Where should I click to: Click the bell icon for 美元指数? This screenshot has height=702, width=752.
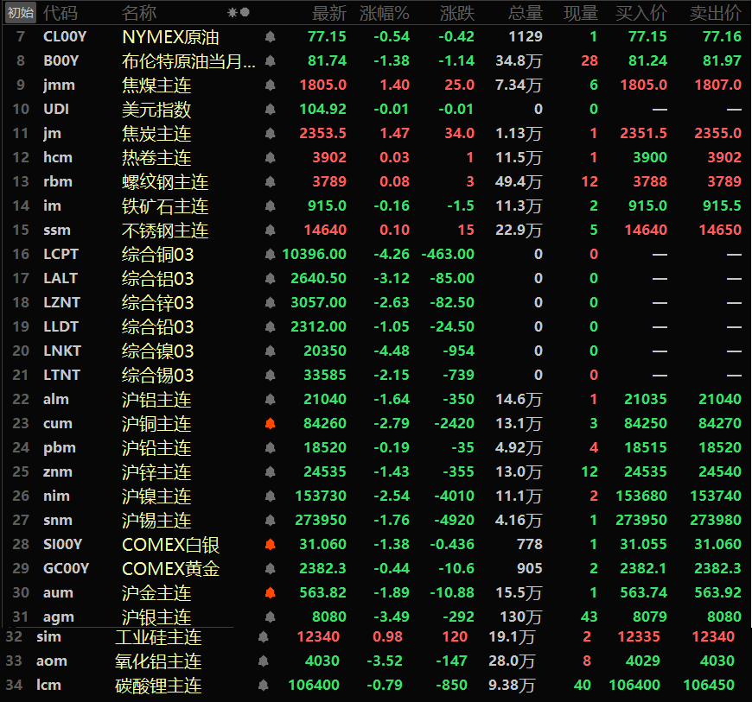point(270,110)
